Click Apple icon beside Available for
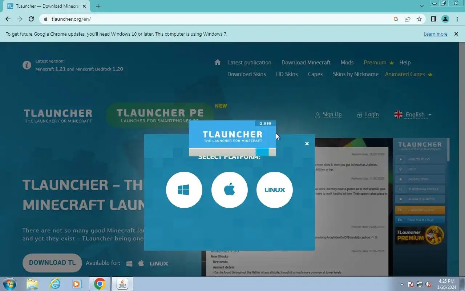Viewport: 465px width, 291px height. click(141, 263)
